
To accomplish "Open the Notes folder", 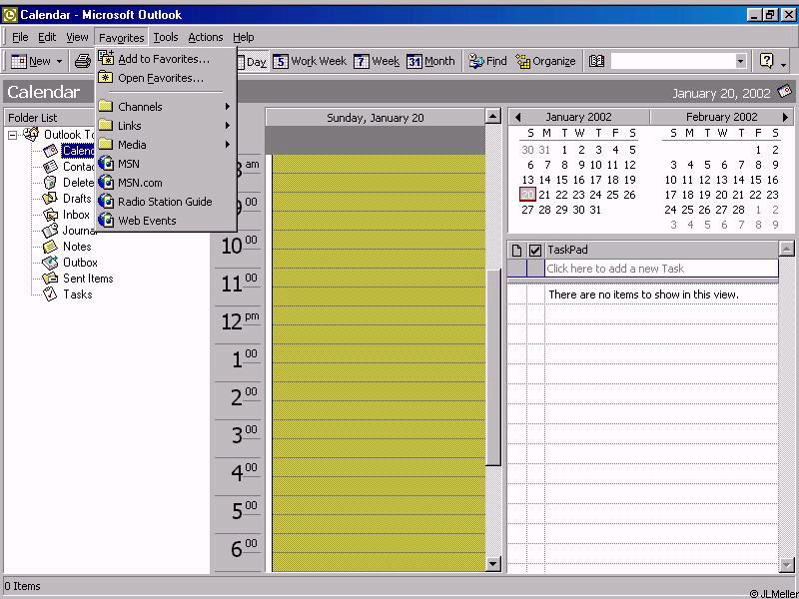I will point(77,247).
